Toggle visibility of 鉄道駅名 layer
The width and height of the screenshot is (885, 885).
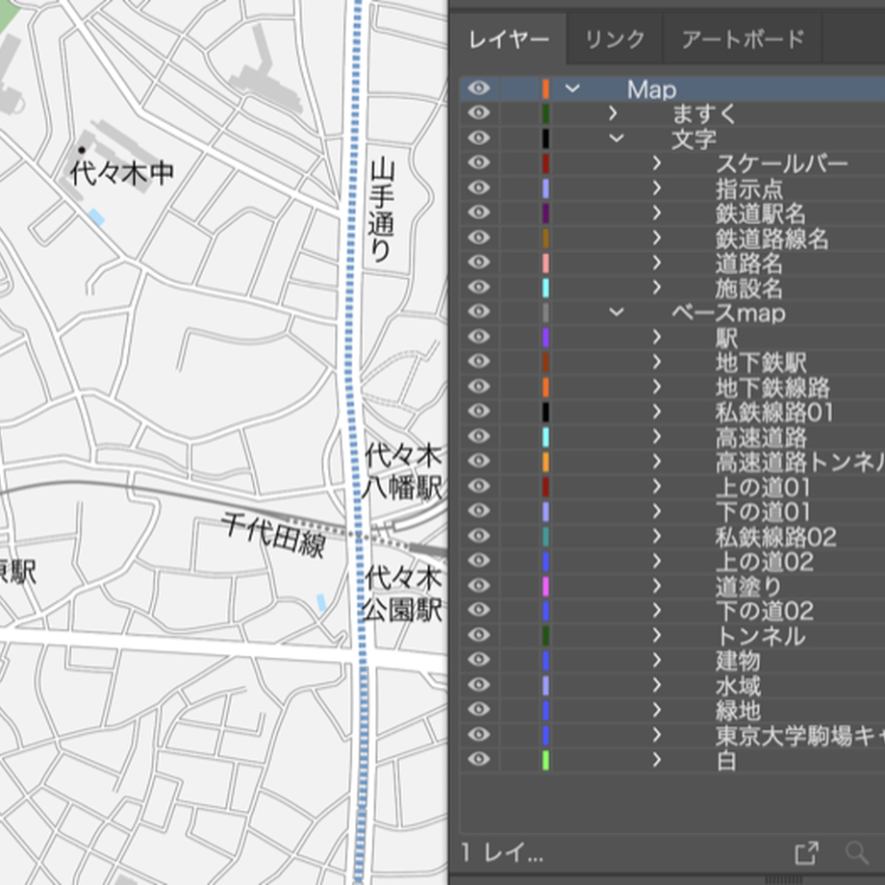click(479, 213)
